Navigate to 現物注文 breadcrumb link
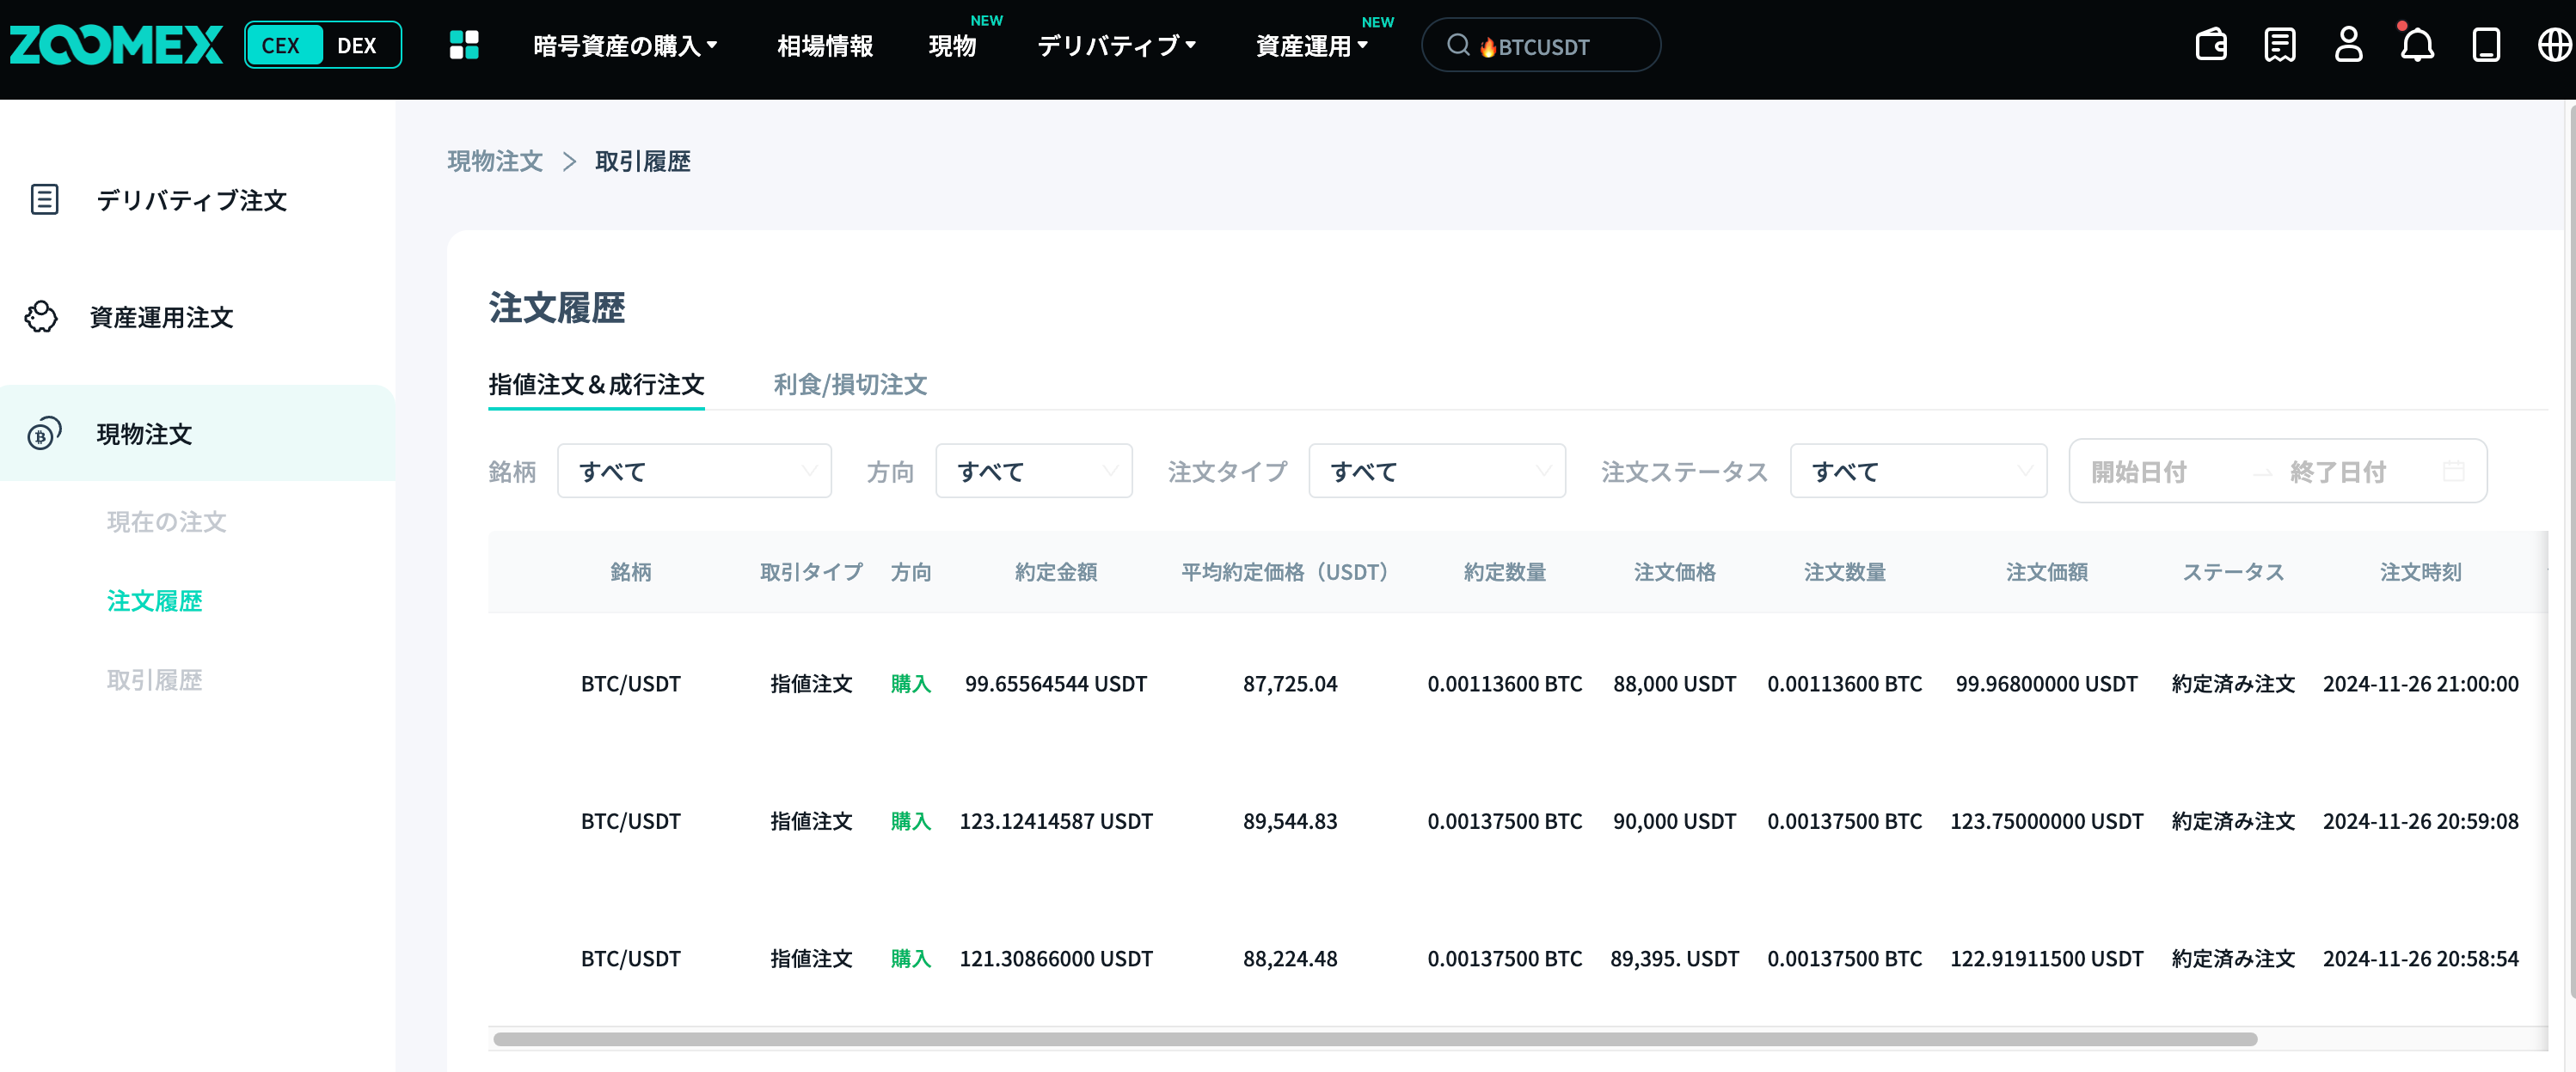The height and width of the screenshot is (1072, 2576). [x=495, y=161]
